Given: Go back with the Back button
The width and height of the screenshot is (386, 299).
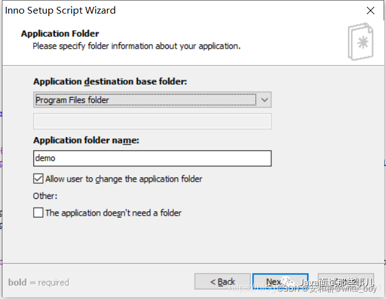Looking at the screenshot, I should pos(223,281).
